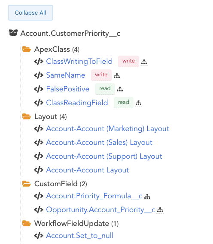Image resolution: width=213 pixels, height=244 pixels.
Task: Collapse the CustomField folder
Action: [x=27, y=184]
